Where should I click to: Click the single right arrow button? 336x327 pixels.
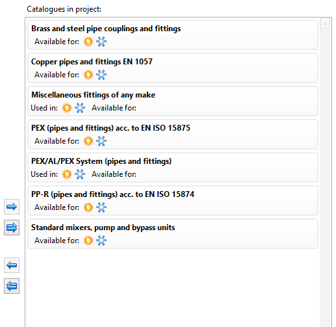pyautogui.click(x=12, y=207)
